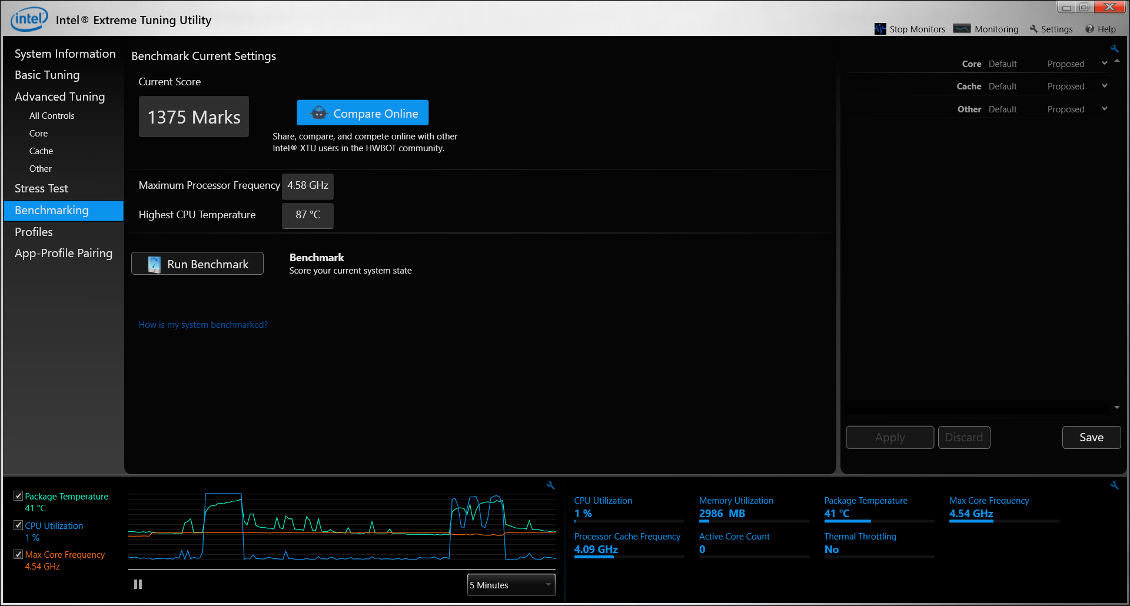Select Other under Advanced Tuning
Screen dimensions: 1130x606
coord(41,169)
